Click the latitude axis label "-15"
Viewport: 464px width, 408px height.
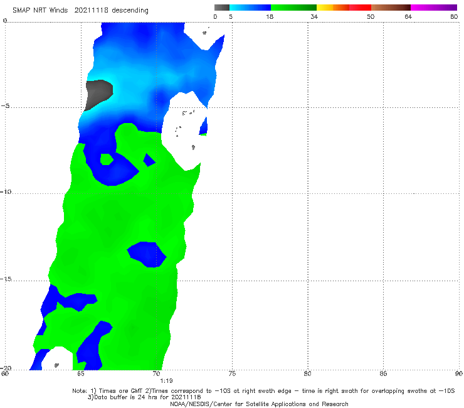coord(6,279)
